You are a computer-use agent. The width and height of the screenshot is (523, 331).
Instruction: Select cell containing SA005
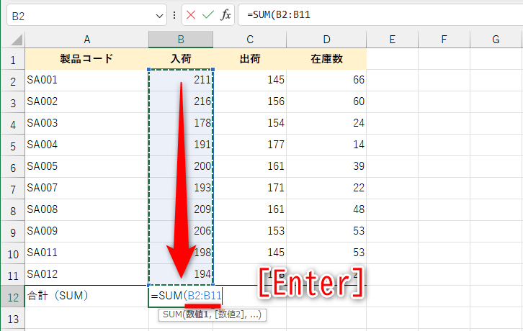click(86, 166)
